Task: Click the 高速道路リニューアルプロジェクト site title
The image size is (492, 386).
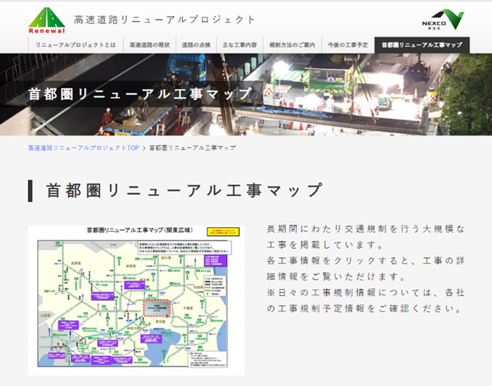Action: point(165,20)
